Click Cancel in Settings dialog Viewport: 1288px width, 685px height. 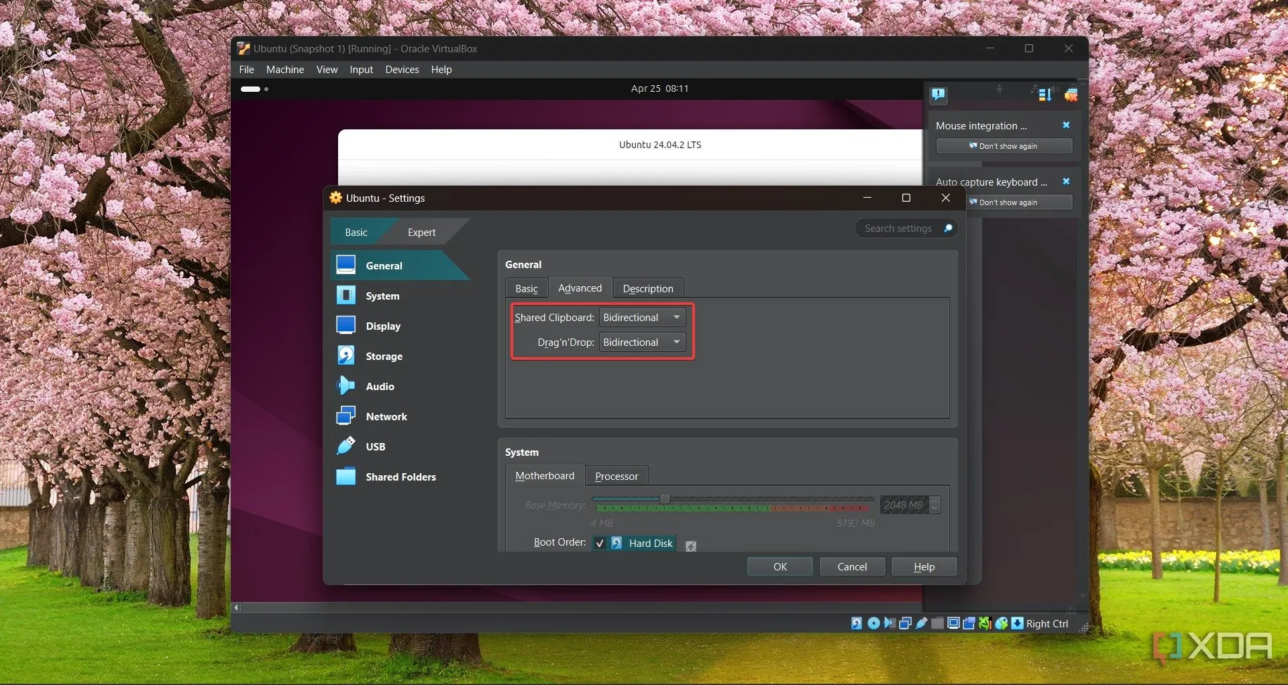[x=852, y=567]
